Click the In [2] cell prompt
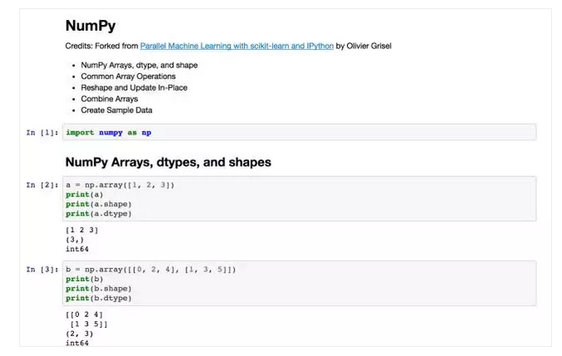Screen dimensions: 562x356 [42, 184]
